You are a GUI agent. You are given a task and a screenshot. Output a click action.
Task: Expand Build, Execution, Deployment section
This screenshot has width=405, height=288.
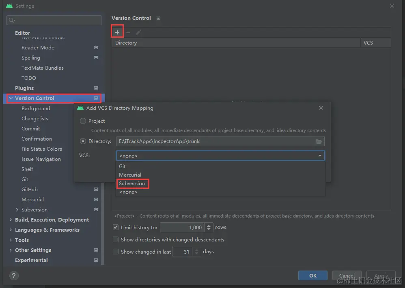tap(11, 220)
